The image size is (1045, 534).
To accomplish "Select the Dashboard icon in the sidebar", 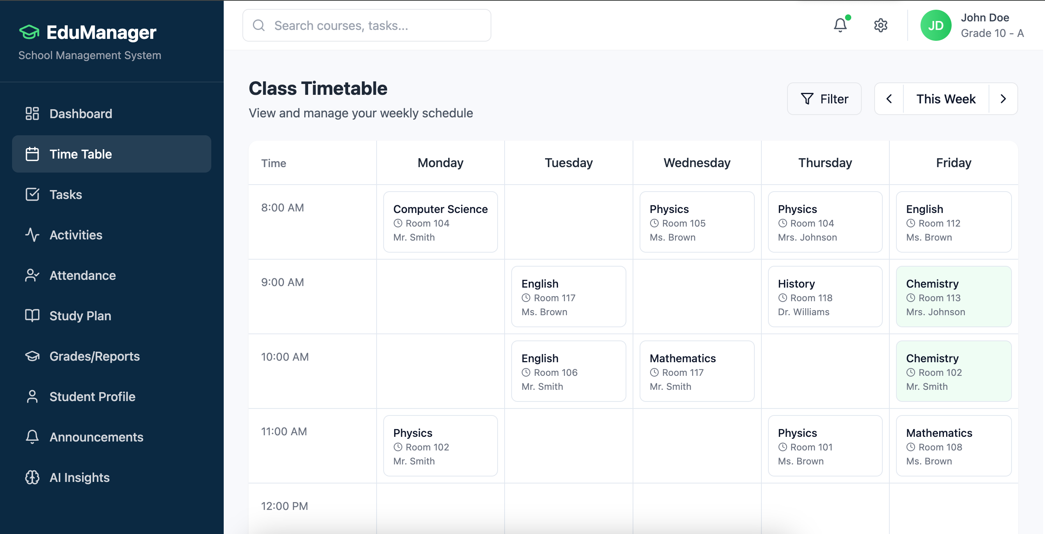I will [x=32, y=113].
